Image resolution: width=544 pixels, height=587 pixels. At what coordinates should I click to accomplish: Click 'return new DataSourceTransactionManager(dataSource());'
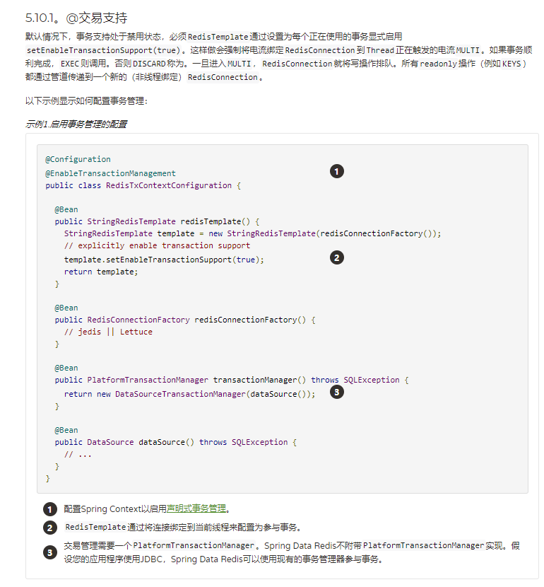coord(189,394)
